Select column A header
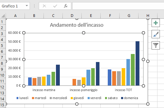The width and height of the screenshot is (164, 108). point(15,16)
